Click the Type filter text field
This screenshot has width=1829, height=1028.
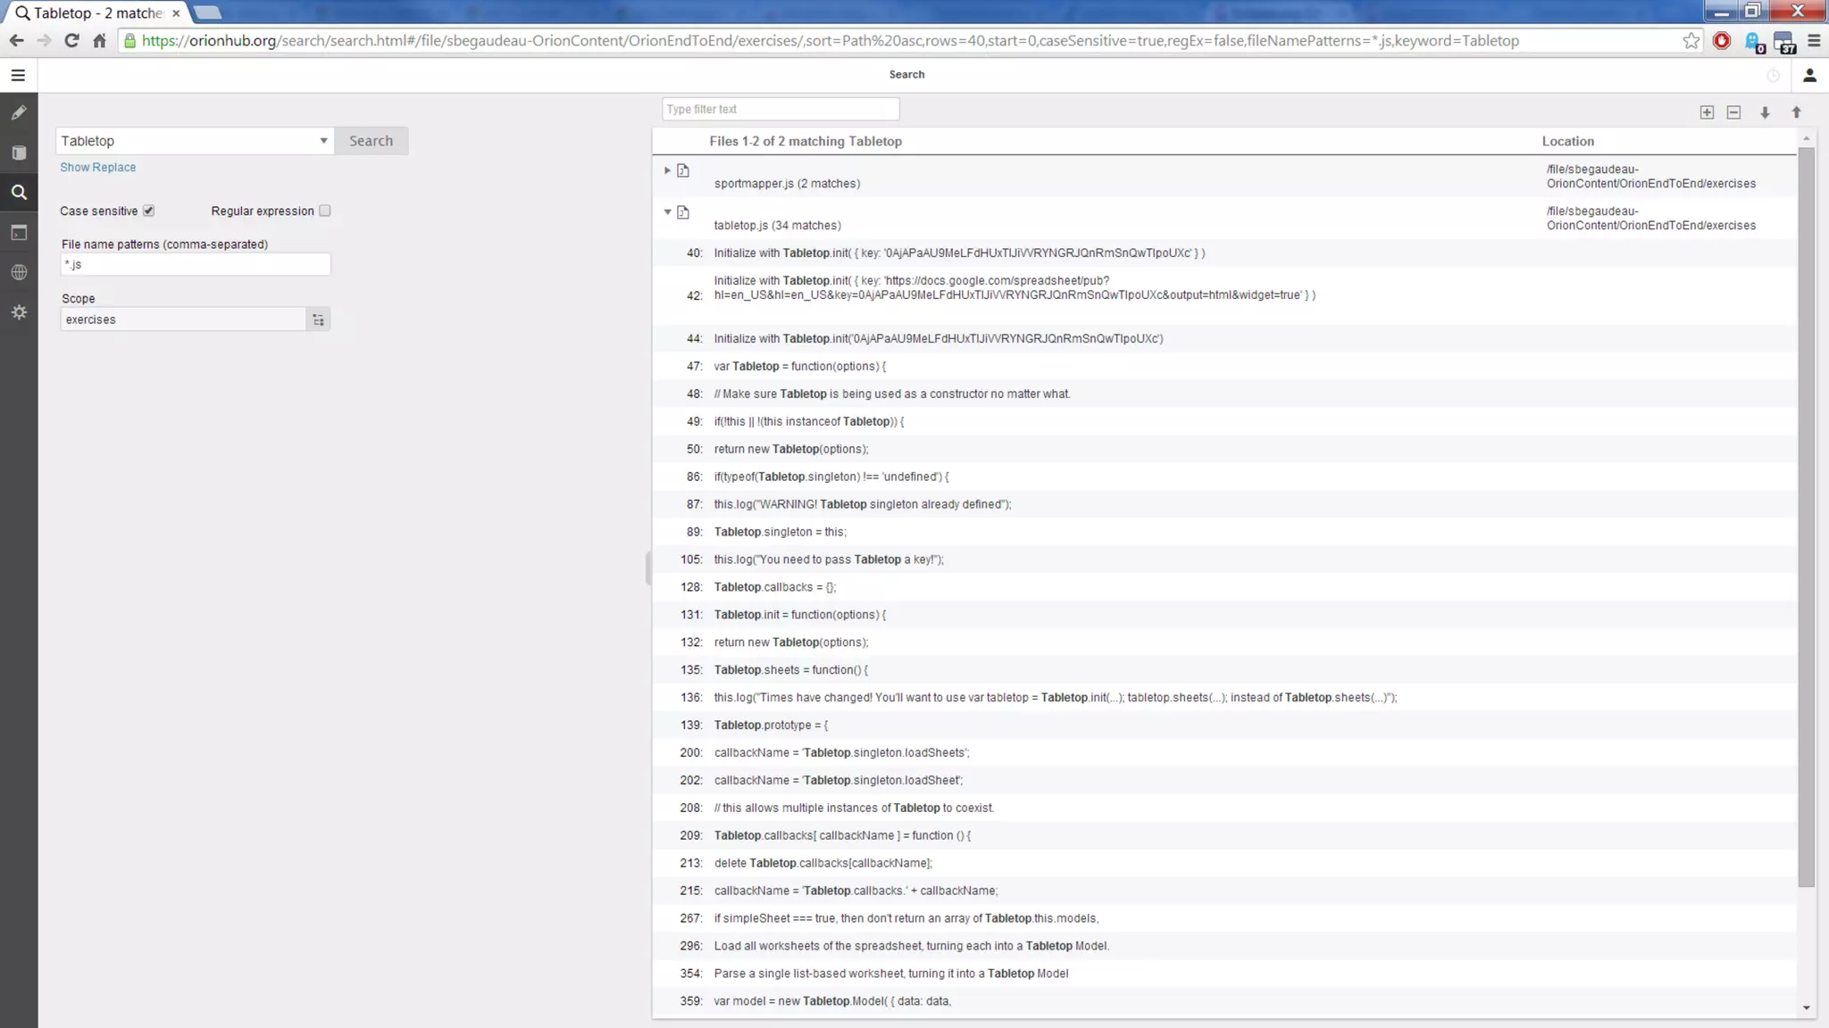click(x=780, y=109)
